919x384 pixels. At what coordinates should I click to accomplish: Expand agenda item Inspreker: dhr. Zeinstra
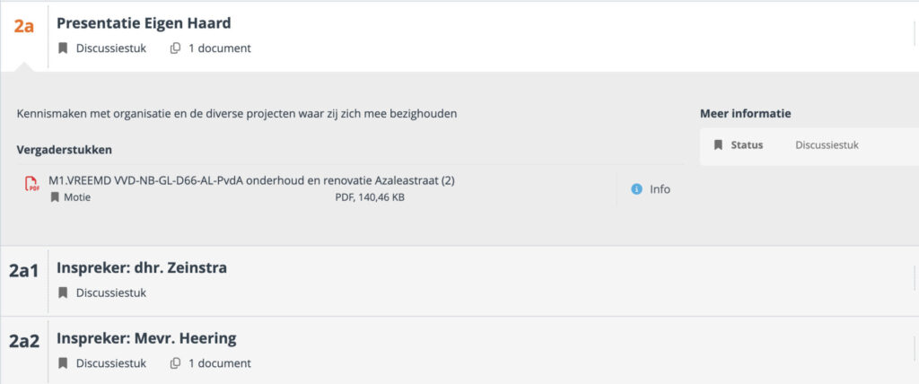pyautogui.click(x=142, y=267)
